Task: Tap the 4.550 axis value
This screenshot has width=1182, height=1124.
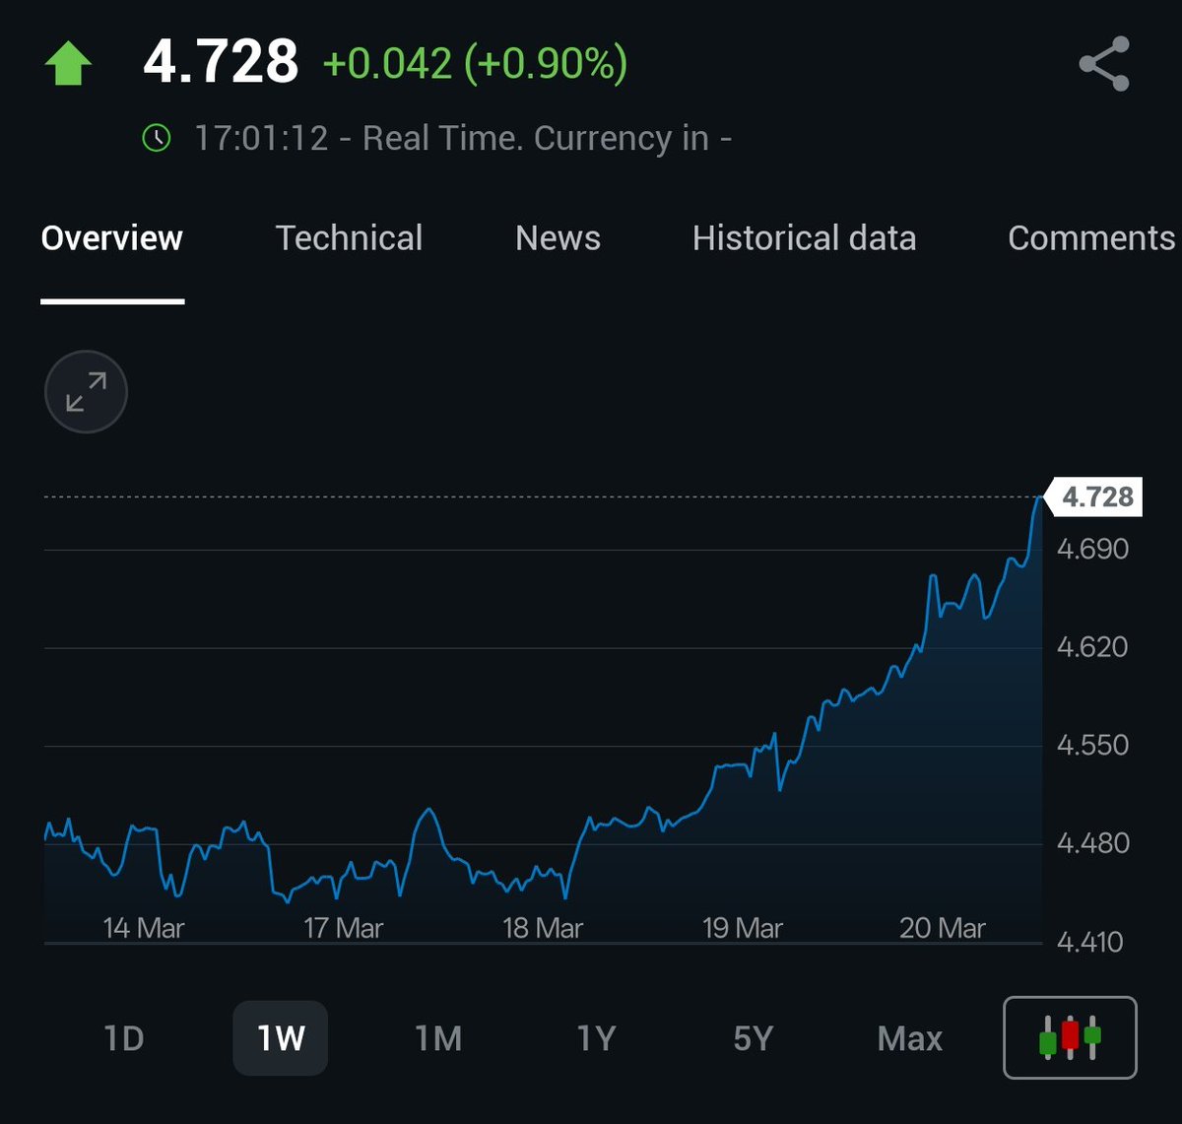Action: [x=1092, y=745]
